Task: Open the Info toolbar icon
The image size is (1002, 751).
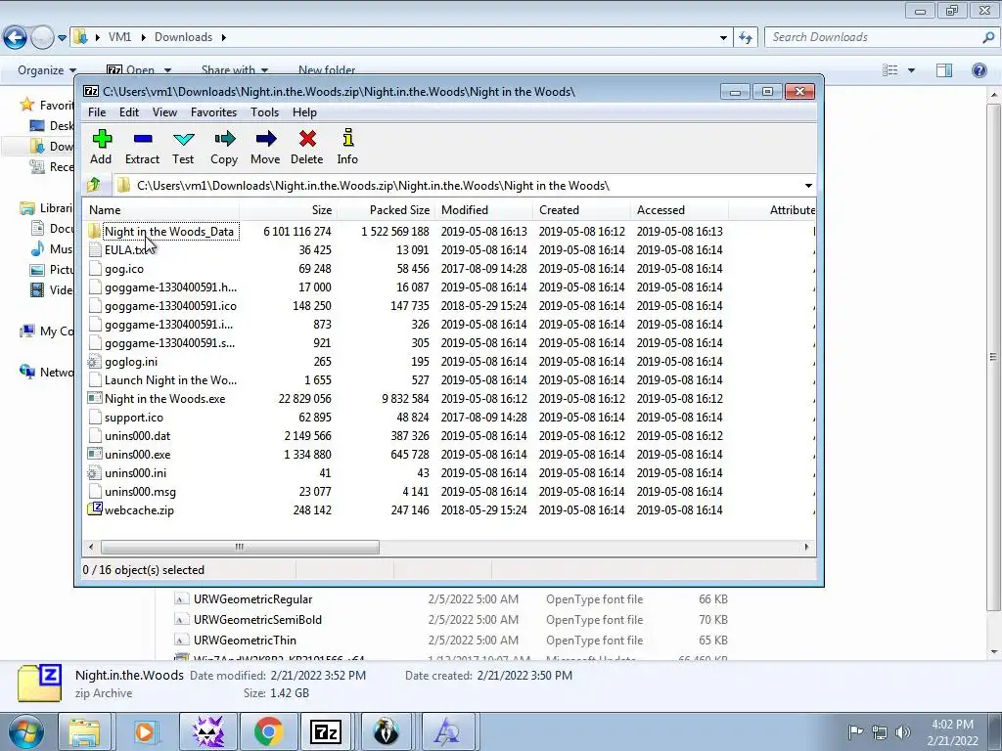Action: 347,147
